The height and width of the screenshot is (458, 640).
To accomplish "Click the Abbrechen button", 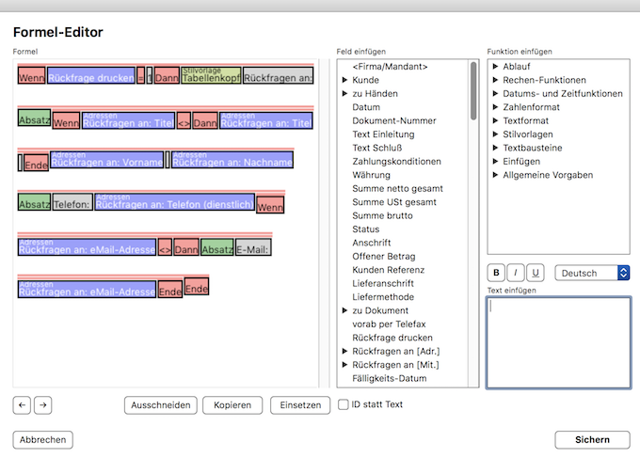I will point(42,439).
